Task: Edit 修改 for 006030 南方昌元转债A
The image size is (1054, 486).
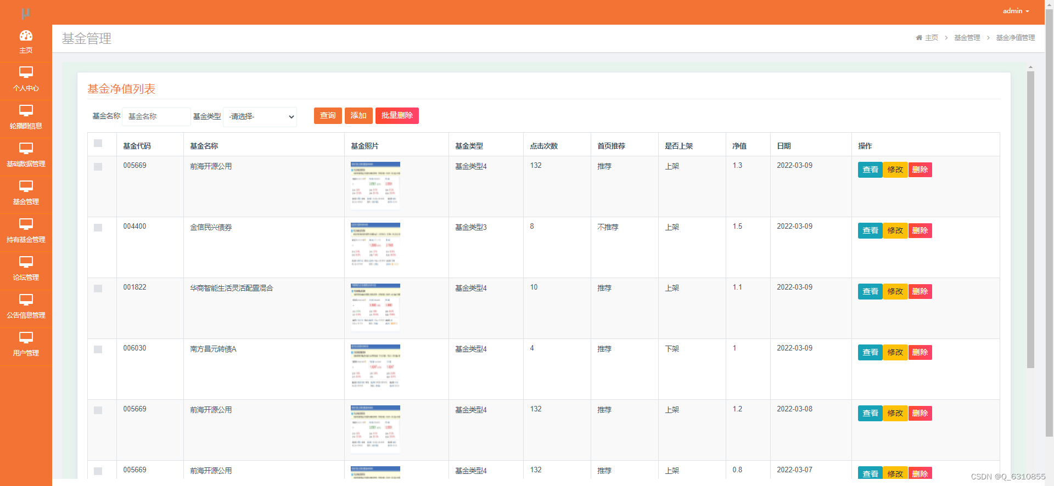Action: pos(895,353)
